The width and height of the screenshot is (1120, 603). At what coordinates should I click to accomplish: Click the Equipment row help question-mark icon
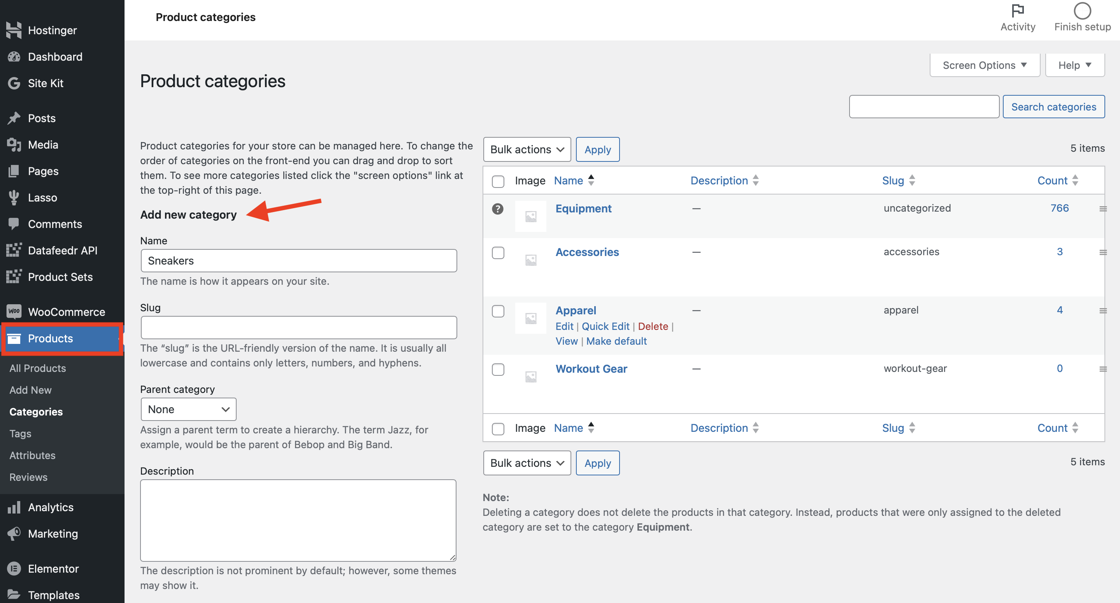[497, 209]
